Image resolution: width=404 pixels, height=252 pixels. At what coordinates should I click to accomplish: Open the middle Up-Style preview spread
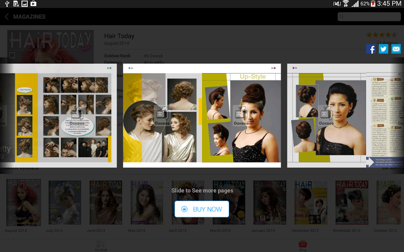click(202, 115)
